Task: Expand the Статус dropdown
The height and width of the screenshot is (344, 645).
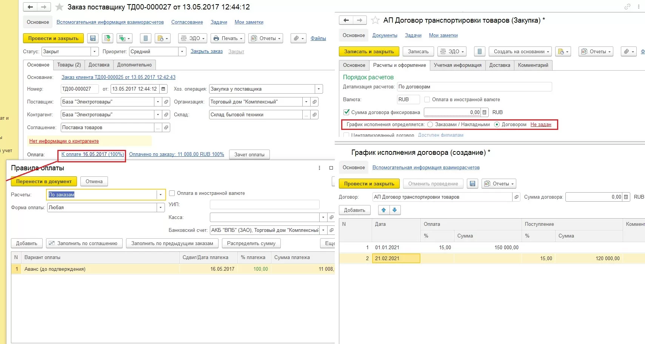Action: (x=95, y=52)
